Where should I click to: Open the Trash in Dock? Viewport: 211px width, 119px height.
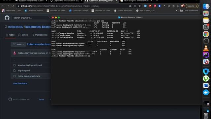coord(206,116)
